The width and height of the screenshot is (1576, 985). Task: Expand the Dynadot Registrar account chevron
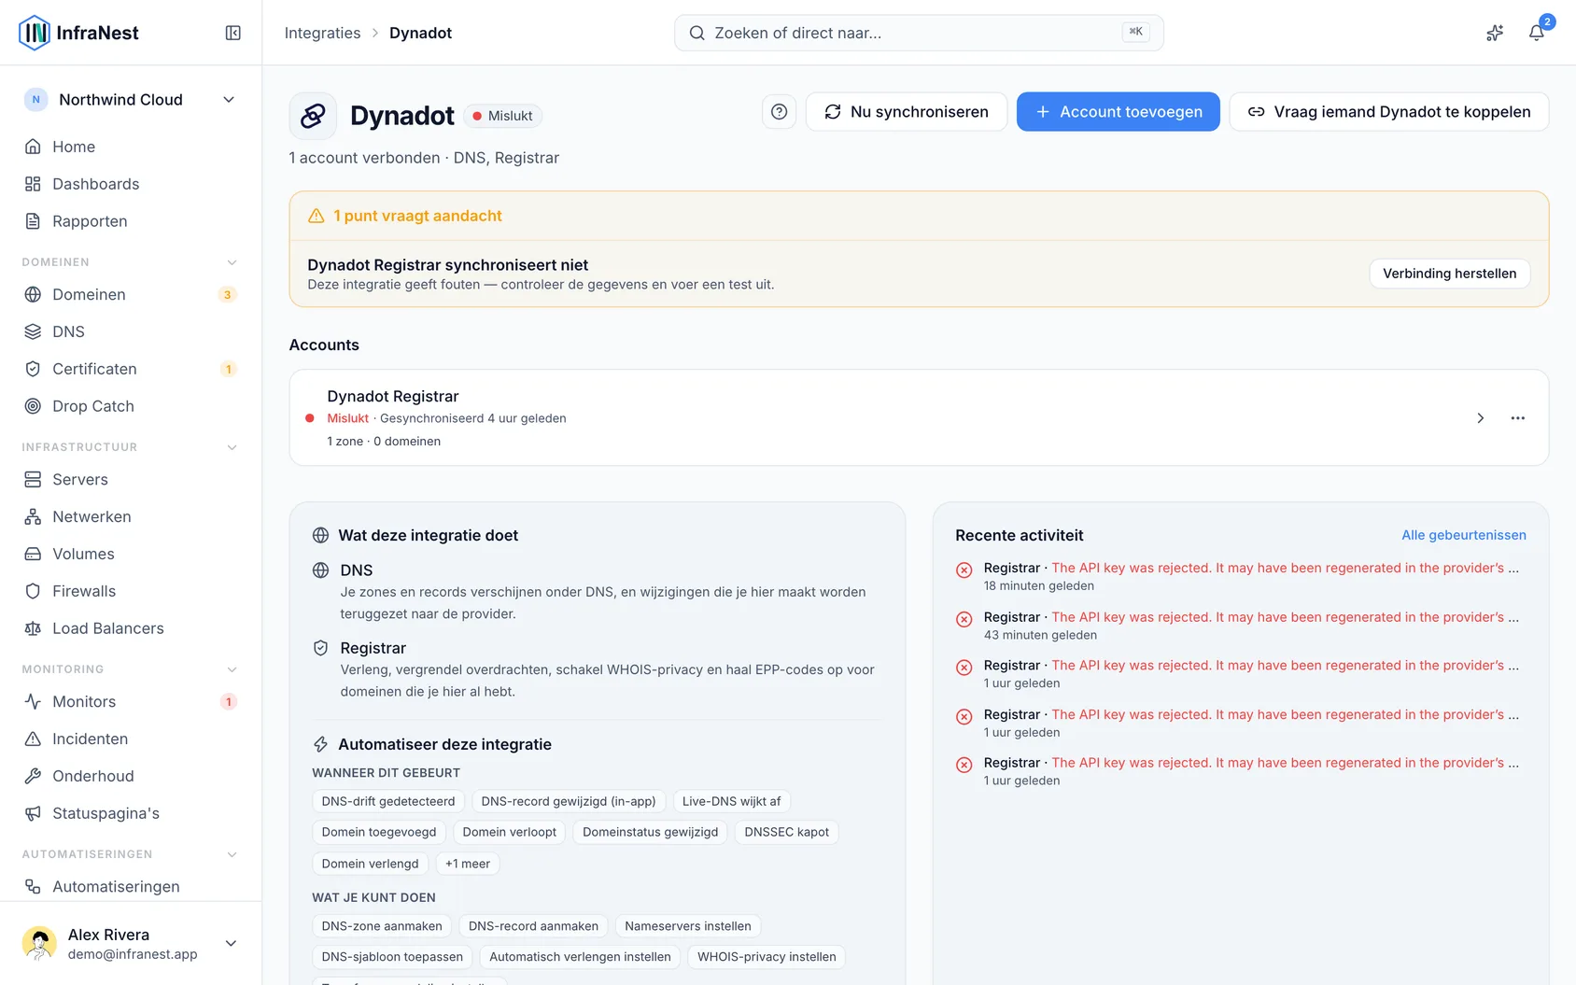click(1480, 418)
